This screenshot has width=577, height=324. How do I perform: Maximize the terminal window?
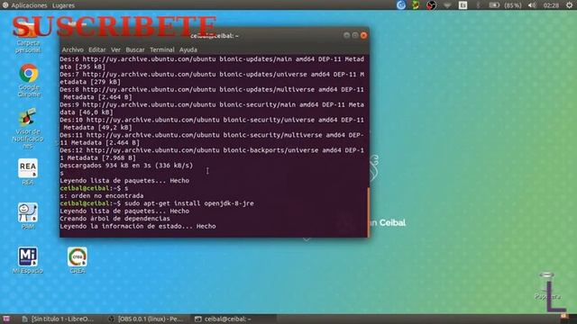click(x=355, y=35)
